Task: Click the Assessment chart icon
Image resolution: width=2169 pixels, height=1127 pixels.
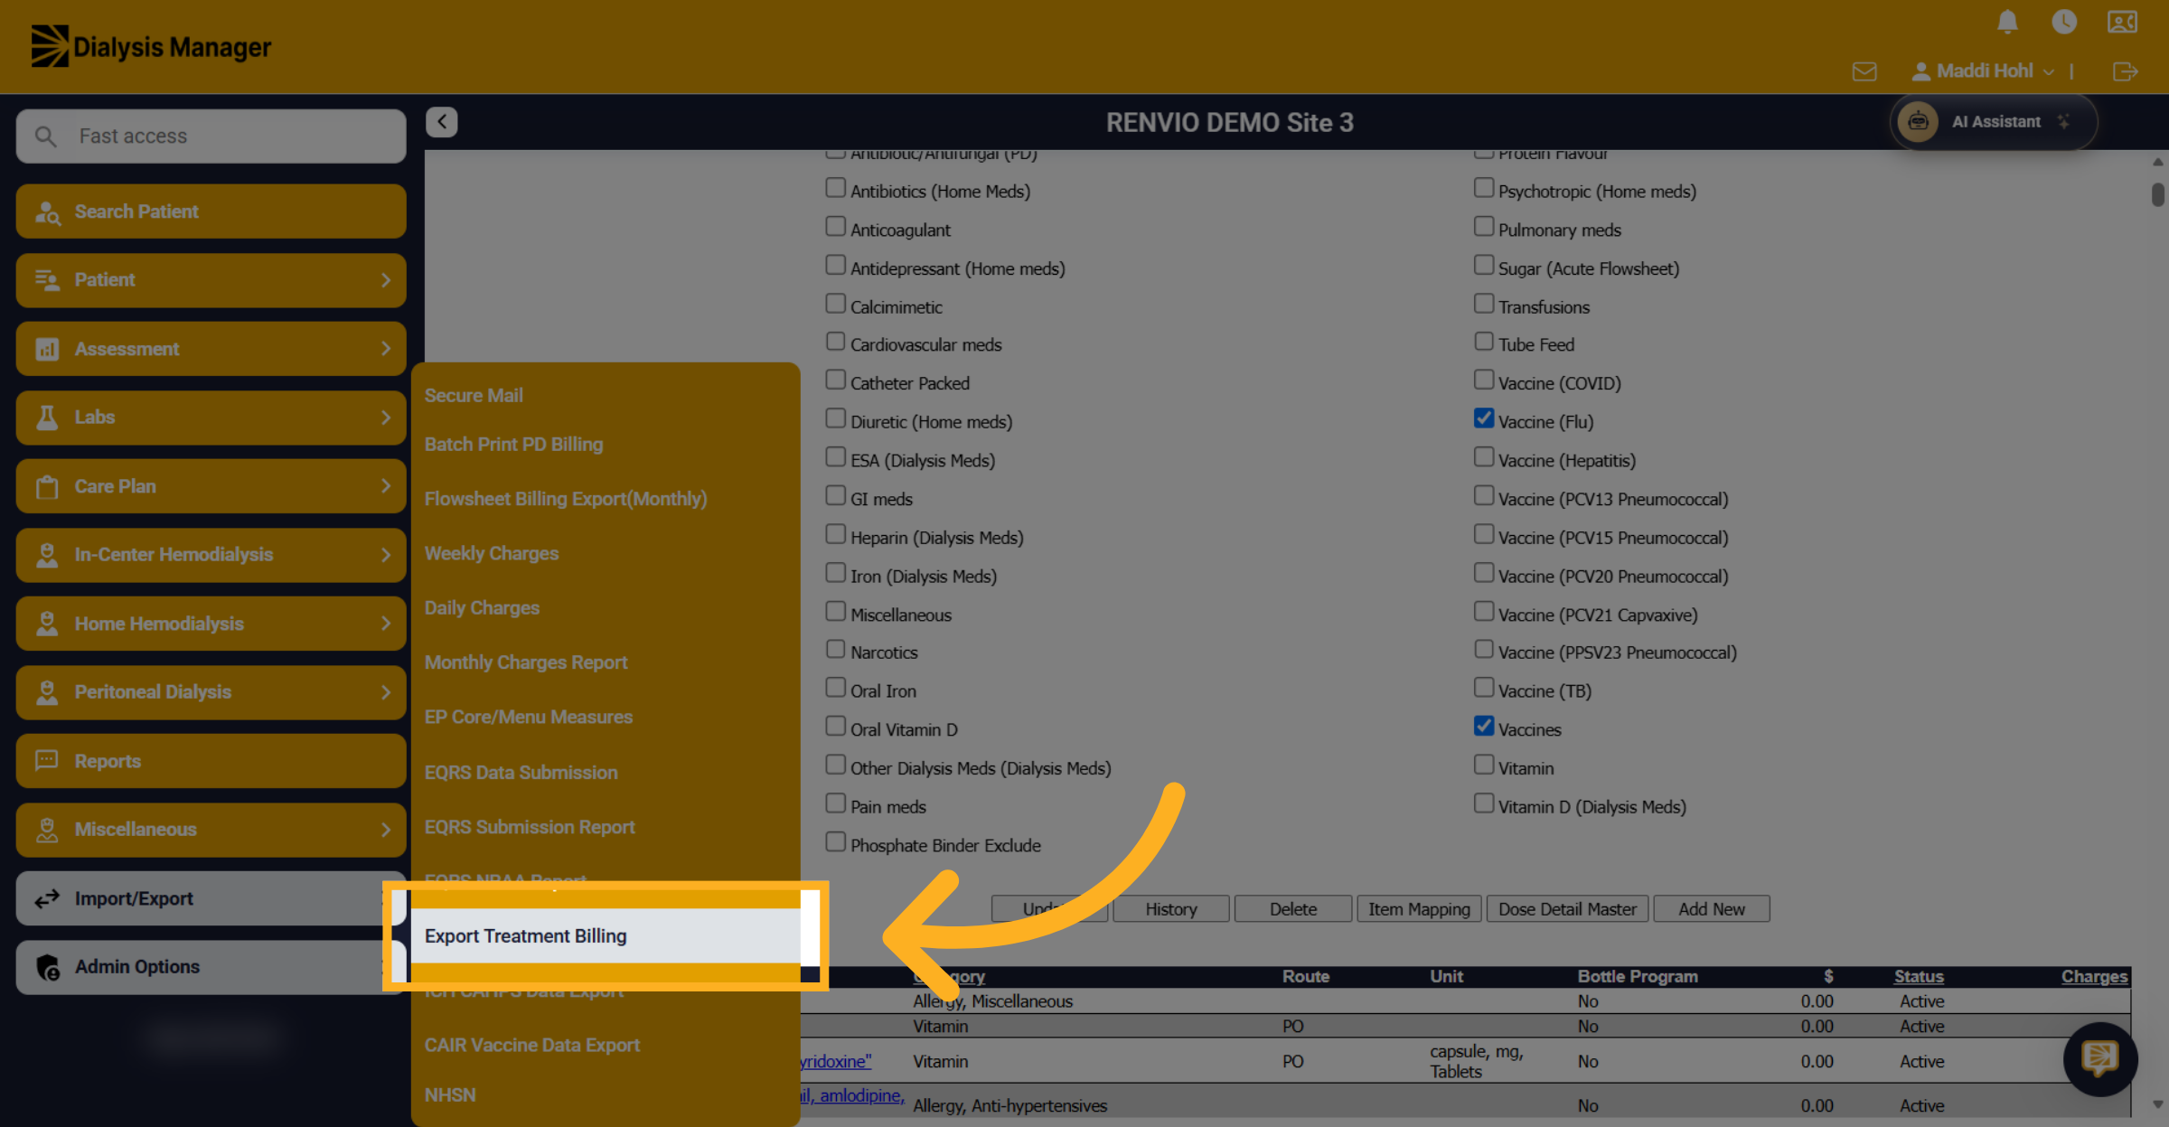Action: click(47, 349)
